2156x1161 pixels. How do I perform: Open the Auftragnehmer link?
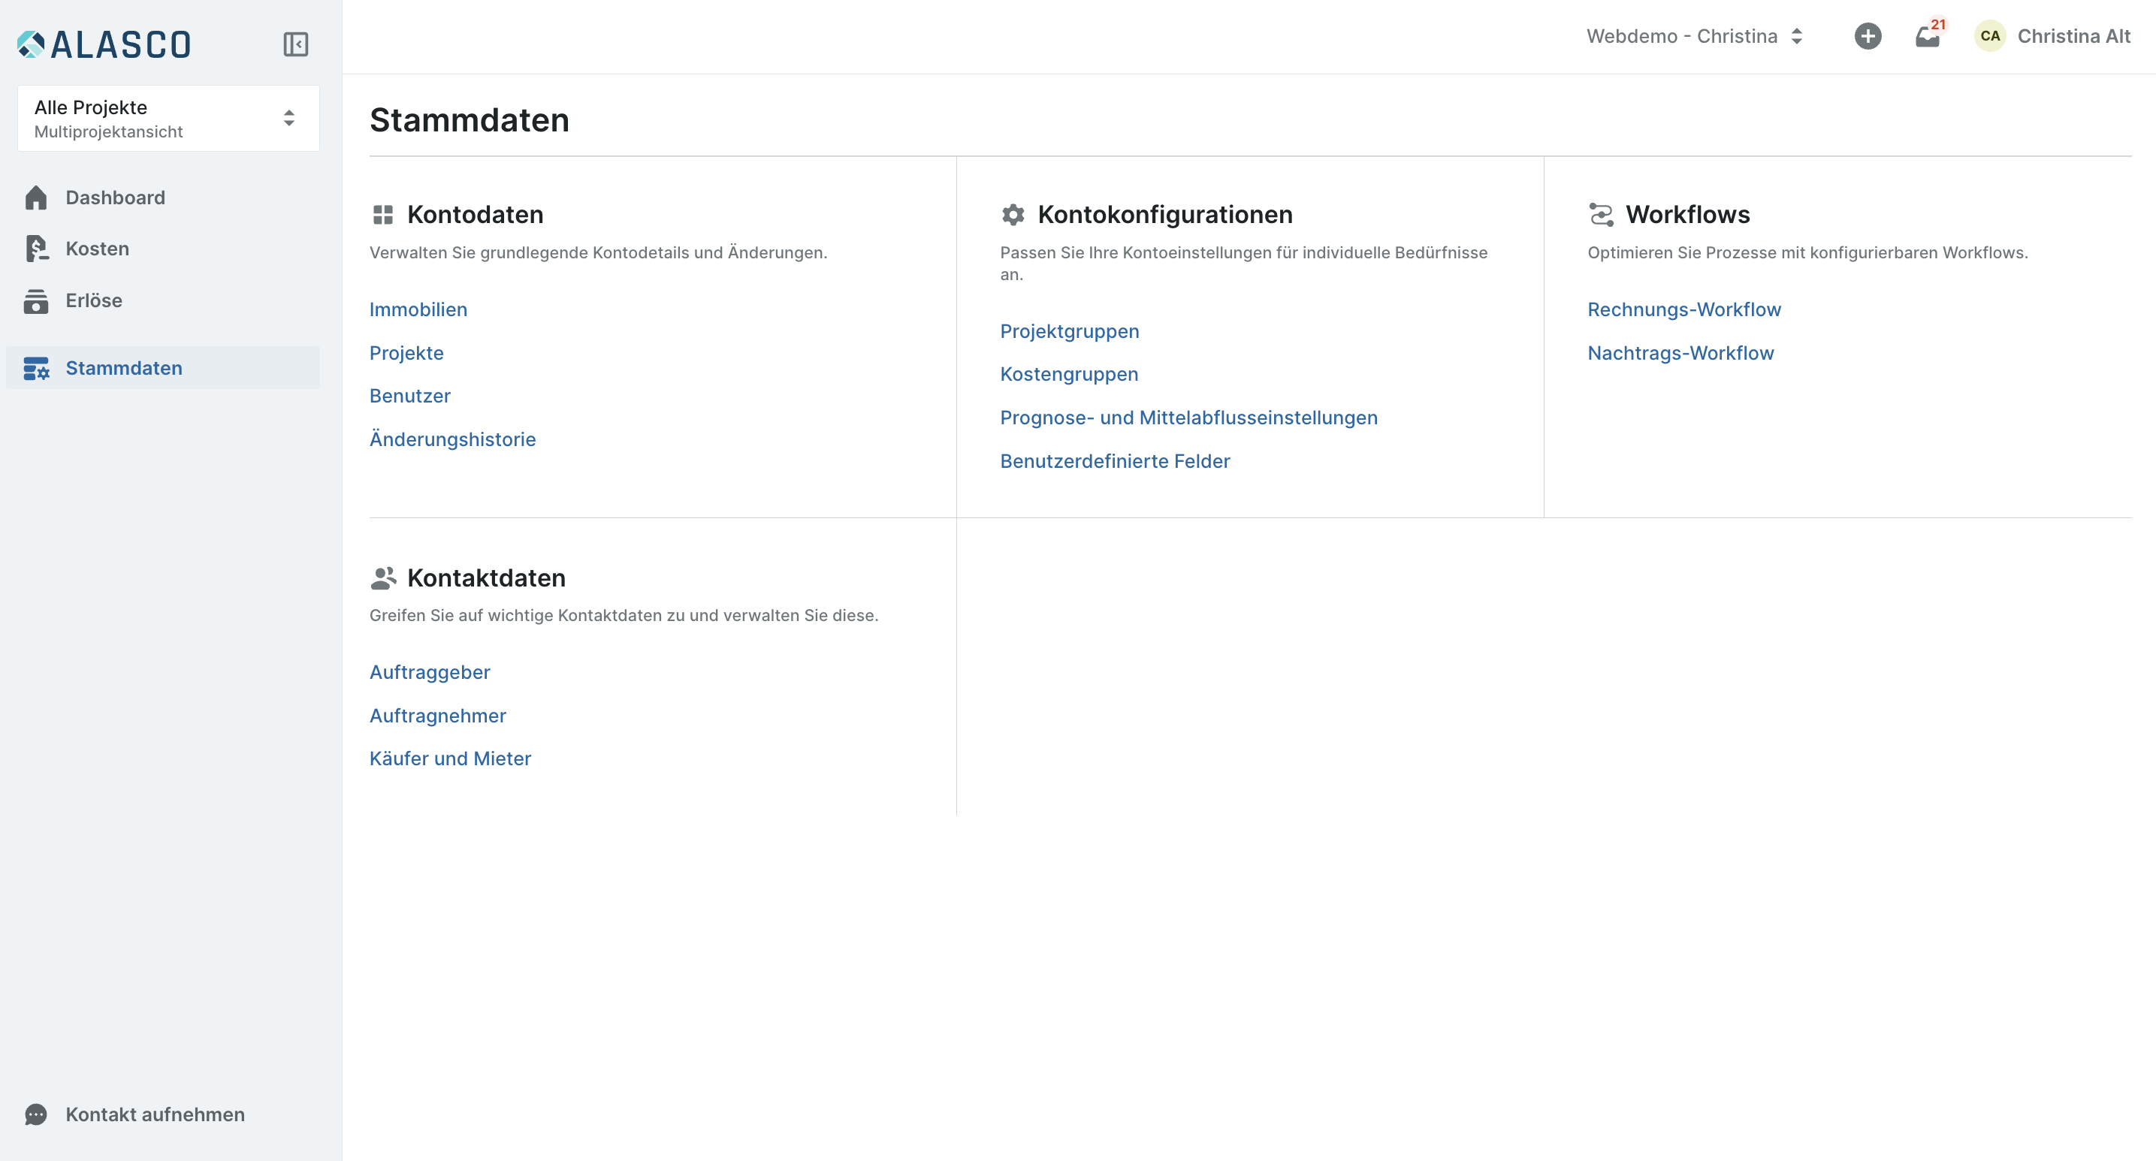(x=438, y=716)
